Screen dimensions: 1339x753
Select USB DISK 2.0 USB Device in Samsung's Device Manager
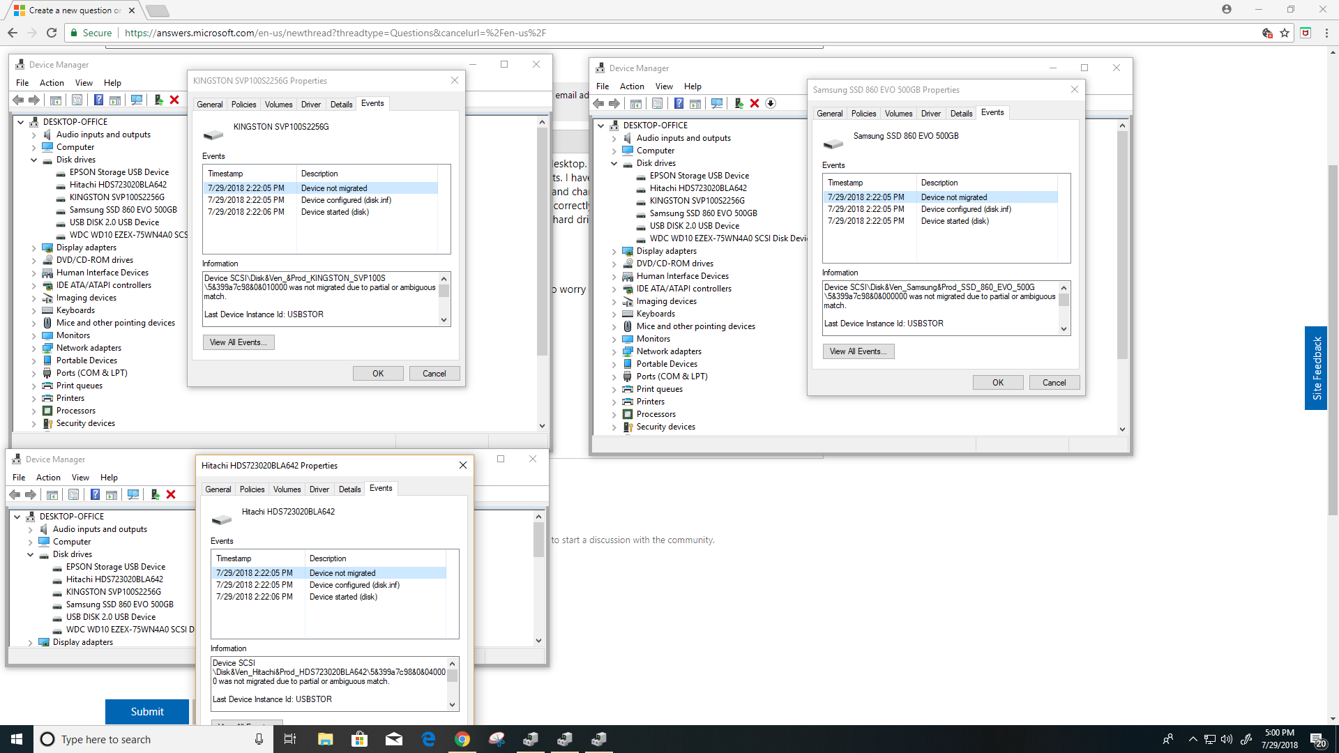coord(694,226)
